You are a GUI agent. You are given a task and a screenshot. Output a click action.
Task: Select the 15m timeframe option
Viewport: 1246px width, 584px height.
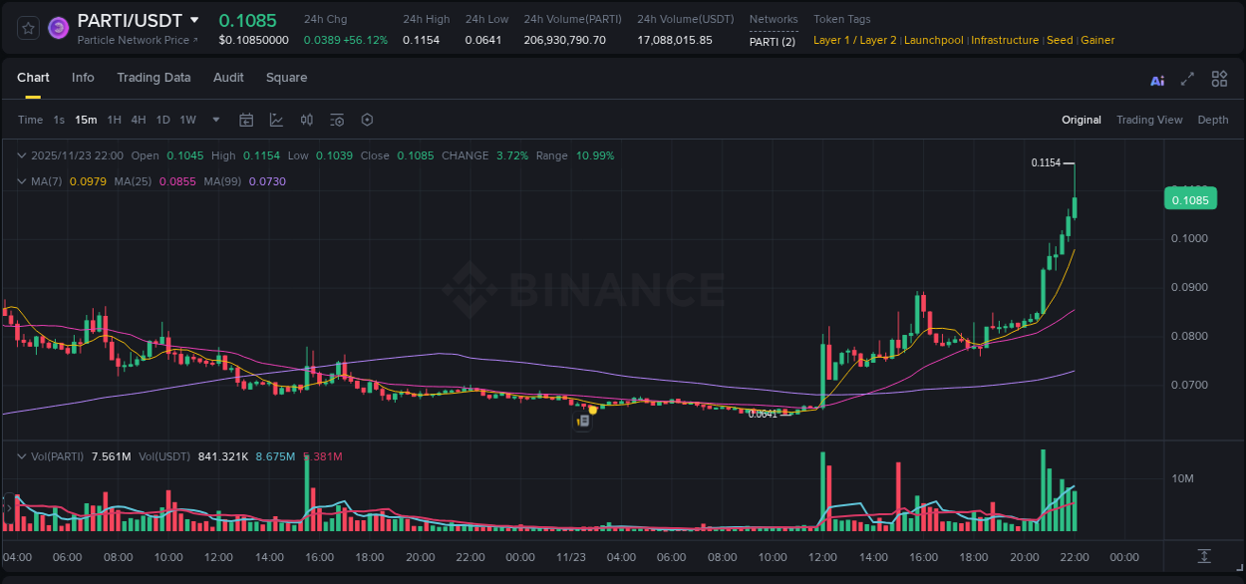[85, 120]
